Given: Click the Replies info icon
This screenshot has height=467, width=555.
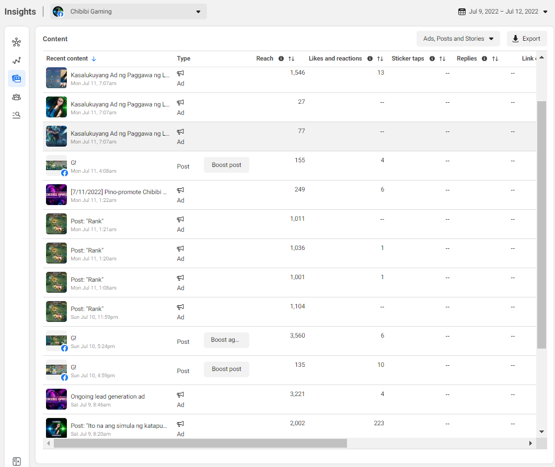Looking at the screenshot, I should 484,58.
